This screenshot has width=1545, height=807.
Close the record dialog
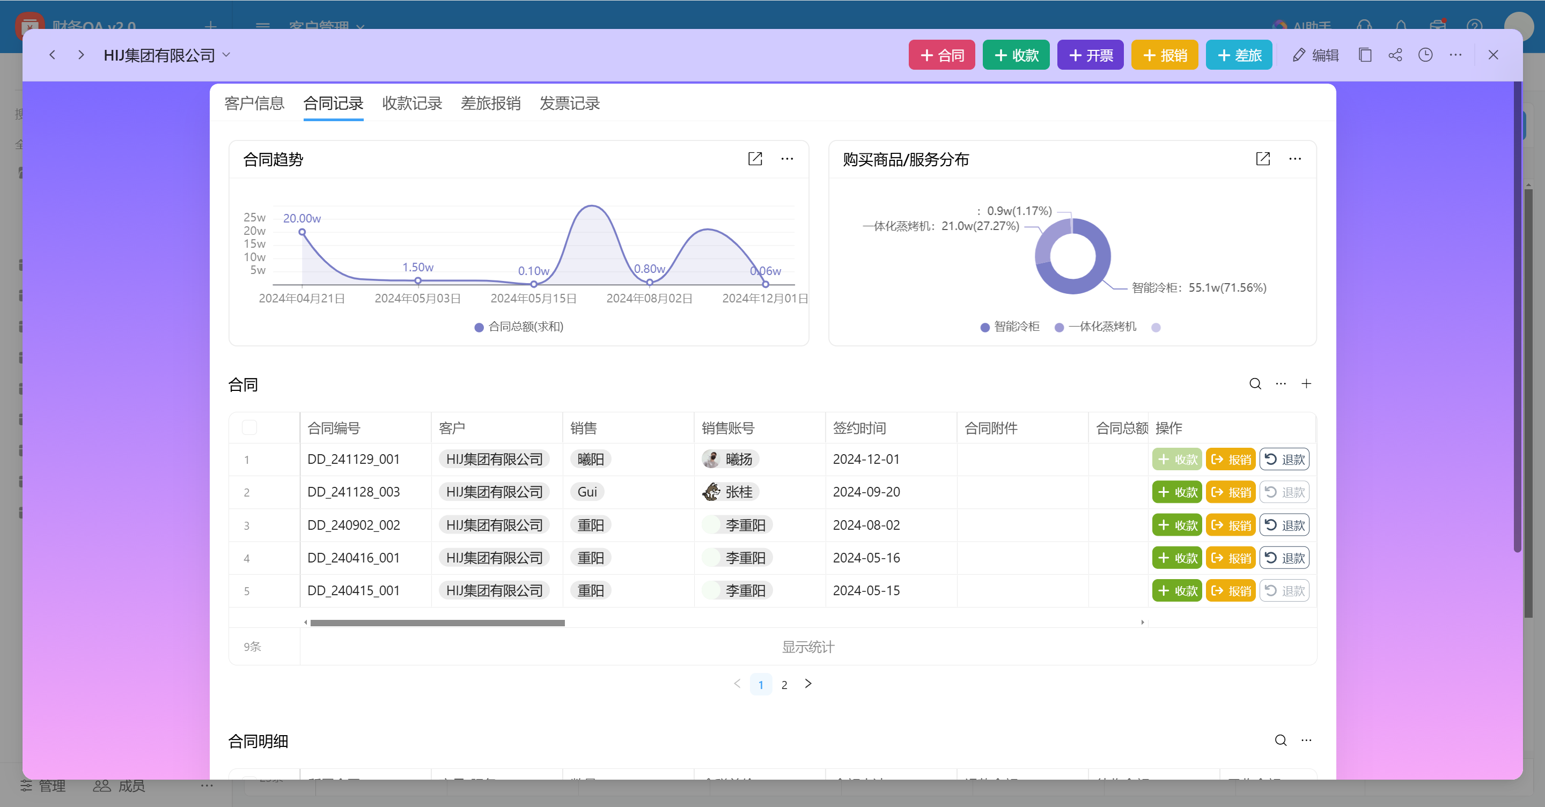coord(1493,55)
